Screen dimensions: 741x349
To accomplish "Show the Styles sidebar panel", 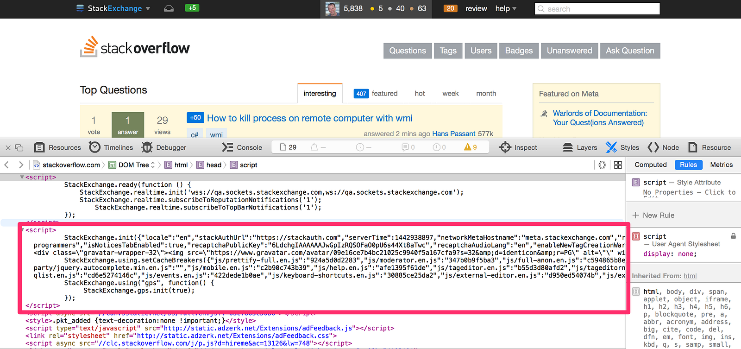I will coord(622,147).
